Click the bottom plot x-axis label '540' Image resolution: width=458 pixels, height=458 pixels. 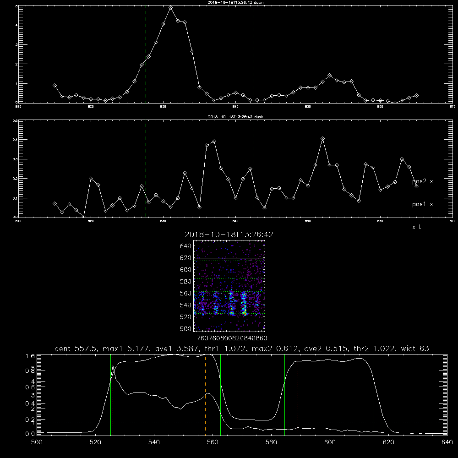(154, 442)
